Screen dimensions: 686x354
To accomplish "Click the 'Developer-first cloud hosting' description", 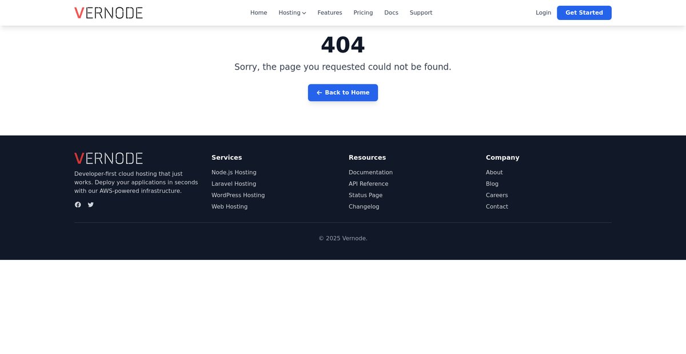I will [x=136, y=182].
